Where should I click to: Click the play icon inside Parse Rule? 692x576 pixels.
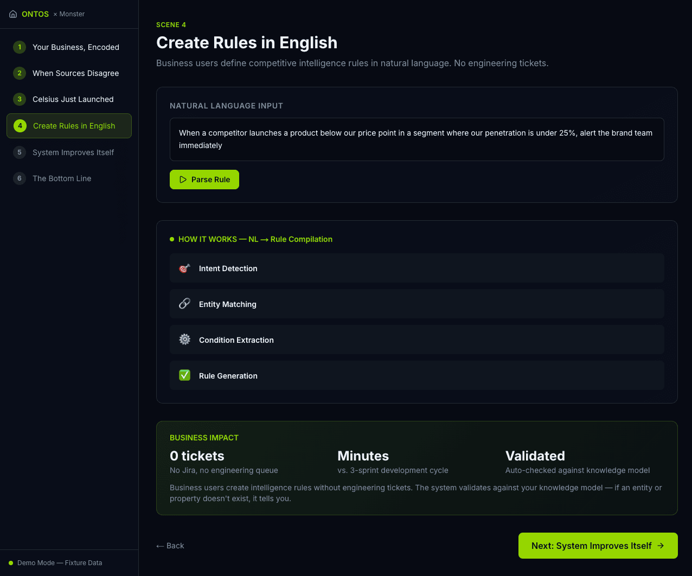(183, 179)
